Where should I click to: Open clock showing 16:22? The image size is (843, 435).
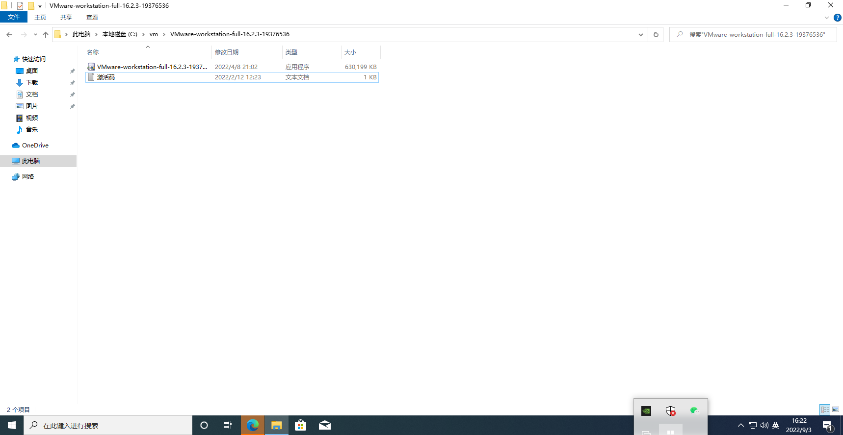tap(799, 425)
